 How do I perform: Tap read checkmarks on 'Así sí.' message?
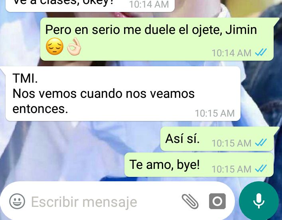pyautogui.click(x=261, y=143)
